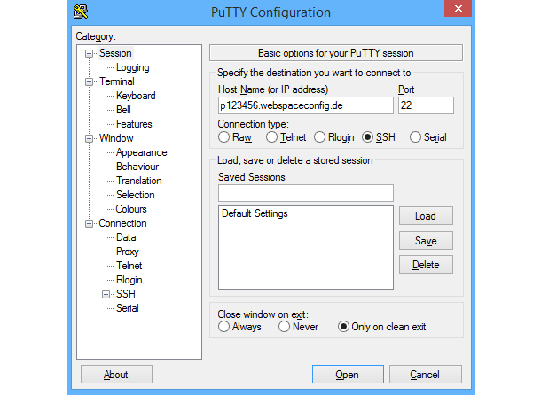Open the Keyboard settings category

click(x=136, y=96)
